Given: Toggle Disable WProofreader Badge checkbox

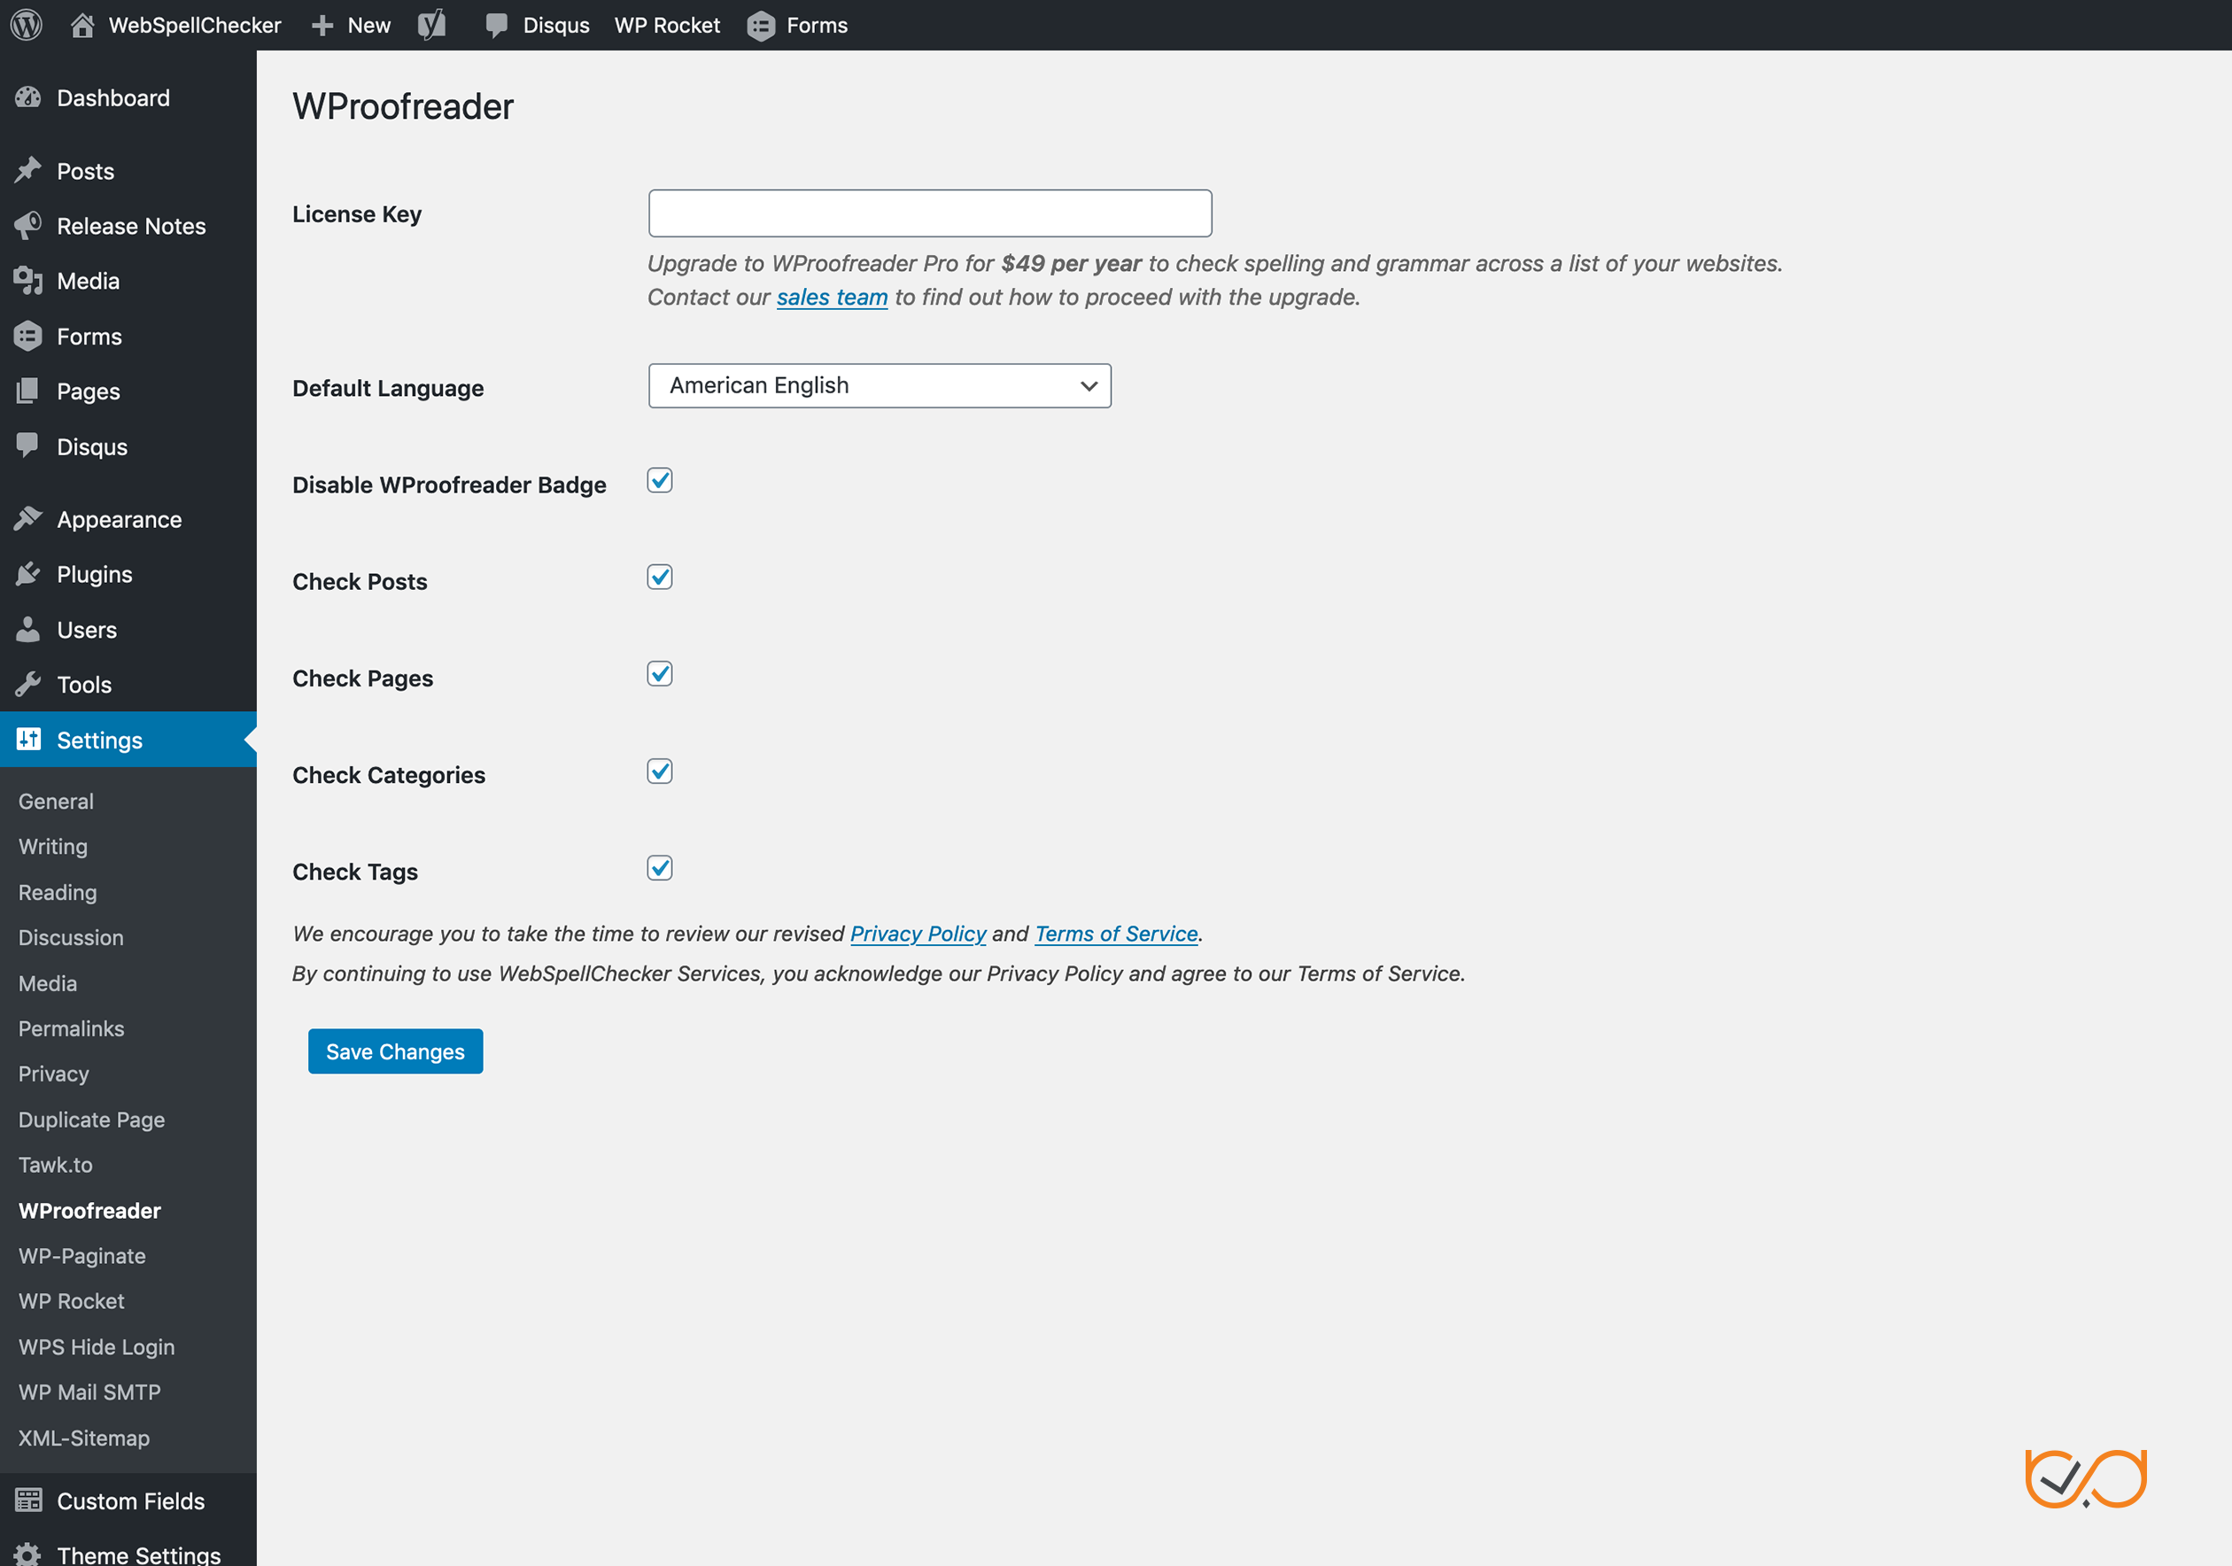Looking at the screenshot, I should [x=660, y=480].
